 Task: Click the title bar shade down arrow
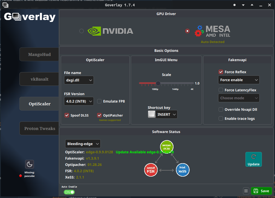243,5
